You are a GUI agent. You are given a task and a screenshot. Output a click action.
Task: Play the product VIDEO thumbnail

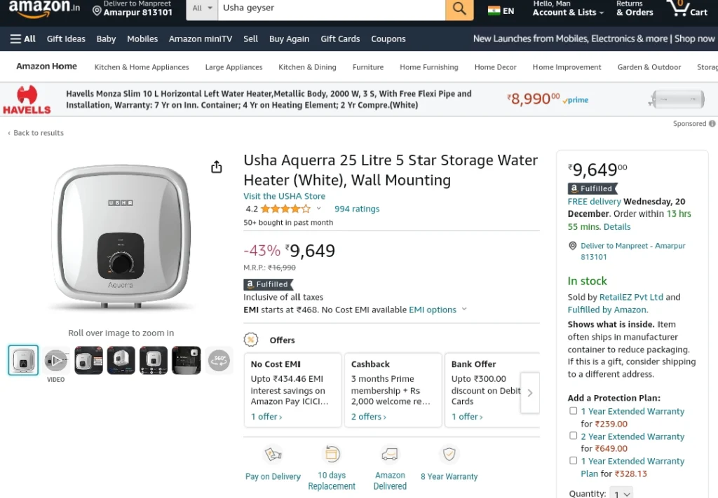click(56, 360)
